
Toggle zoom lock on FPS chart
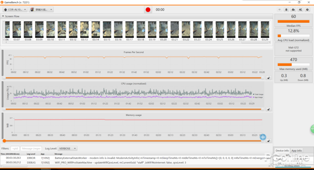(x=269, y=78)
